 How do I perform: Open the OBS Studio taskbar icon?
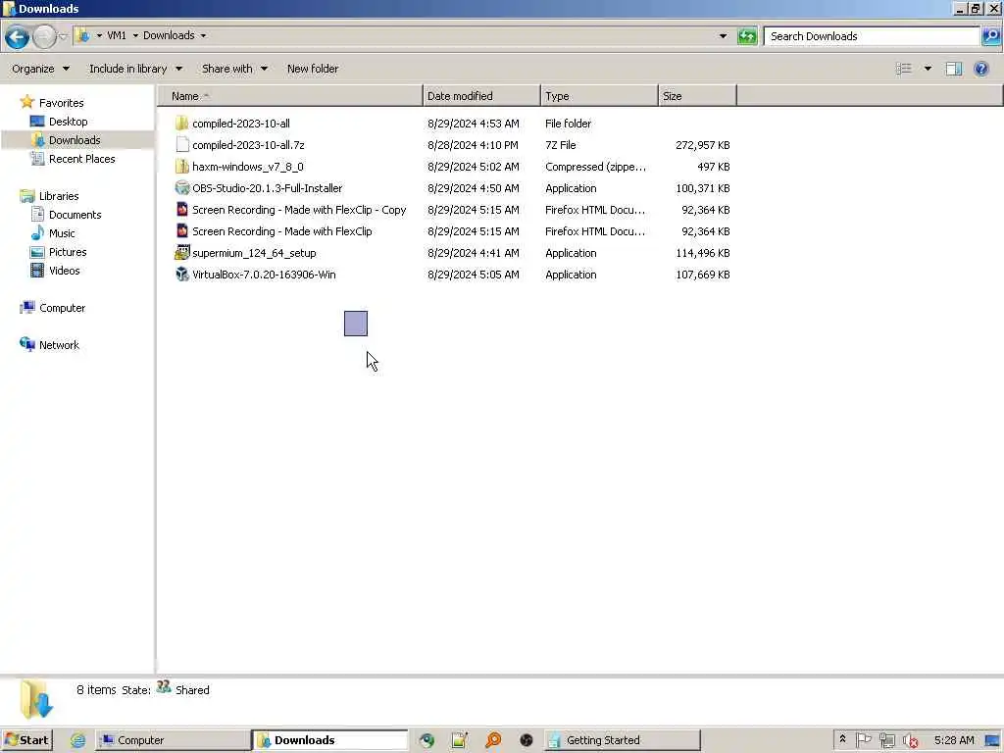[x=527, y=740]
